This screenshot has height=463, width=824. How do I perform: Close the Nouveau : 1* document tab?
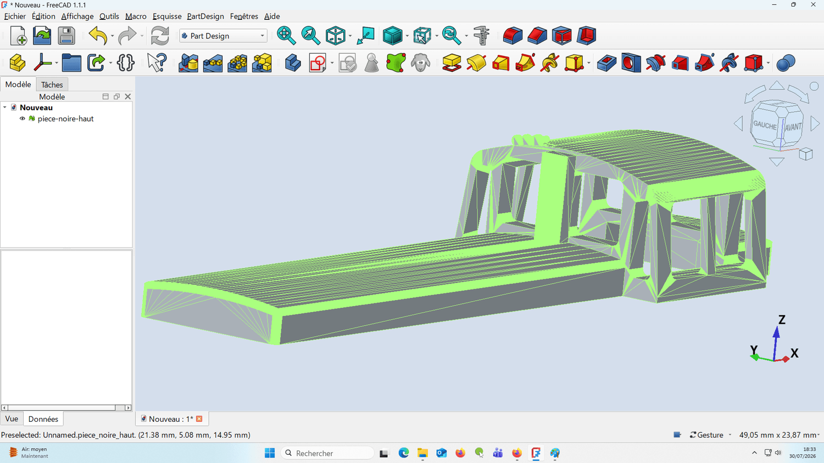(199, 419)
